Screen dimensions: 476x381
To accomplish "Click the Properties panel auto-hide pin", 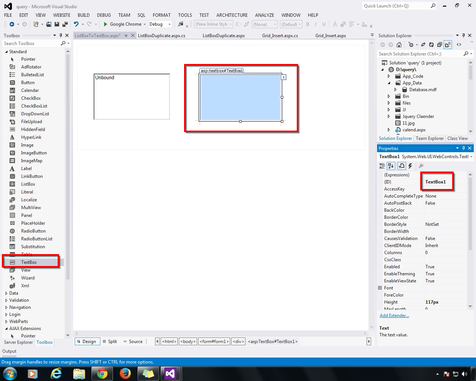I will point(463,148).
